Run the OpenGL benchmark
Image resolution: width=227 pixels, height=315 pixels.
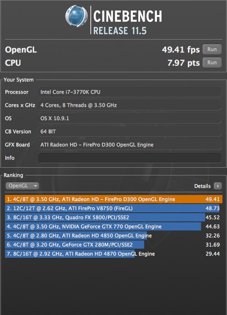[212, 50]
